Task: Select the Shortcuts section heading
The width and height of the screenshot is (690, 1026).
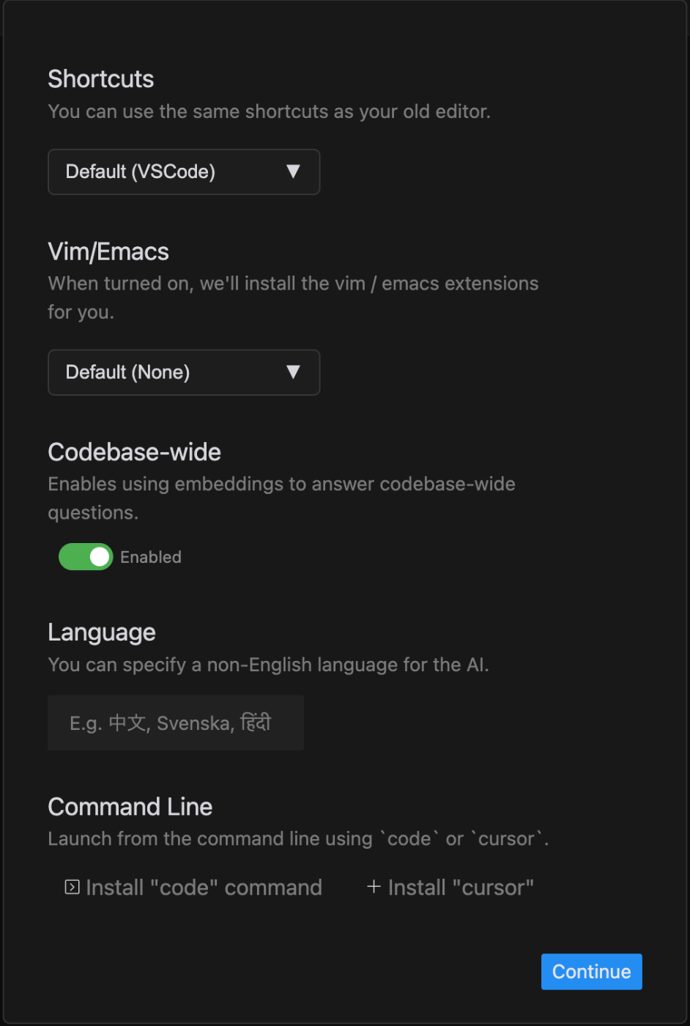Action: [101, 79]
